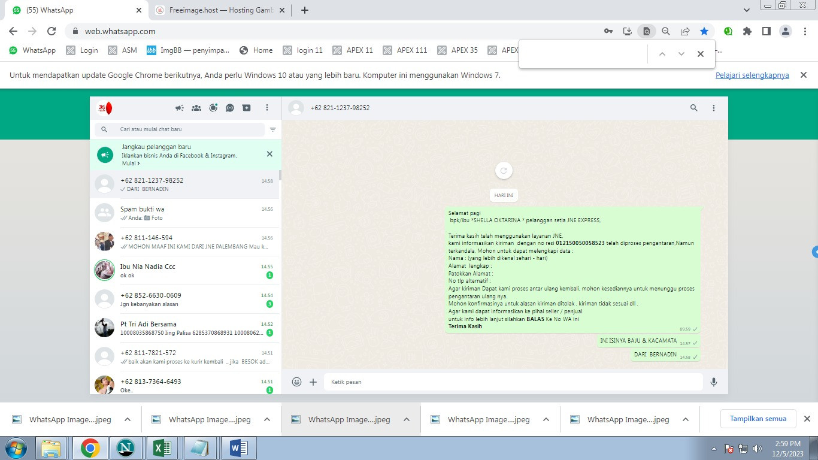The image size is (818, 460).
Task: Open the +62 813-7364-6493 chat
Action: point(184,384)
